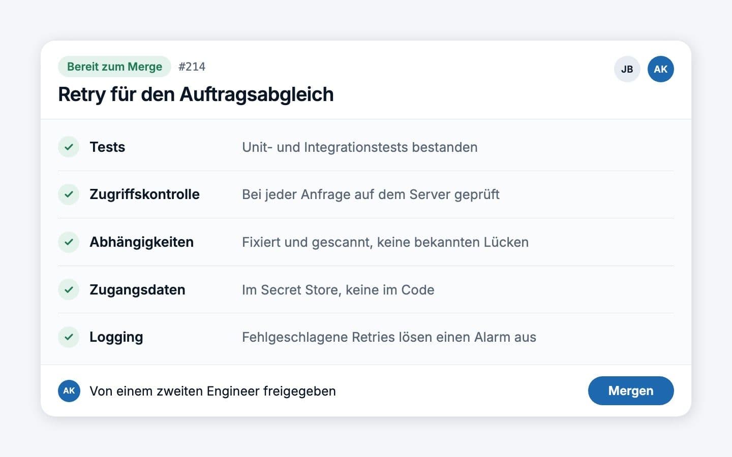Image resolution: width=732 pixels, height=457 pixels.
Task: Select the 'Logging' check label
Action: tap(116, 337)
